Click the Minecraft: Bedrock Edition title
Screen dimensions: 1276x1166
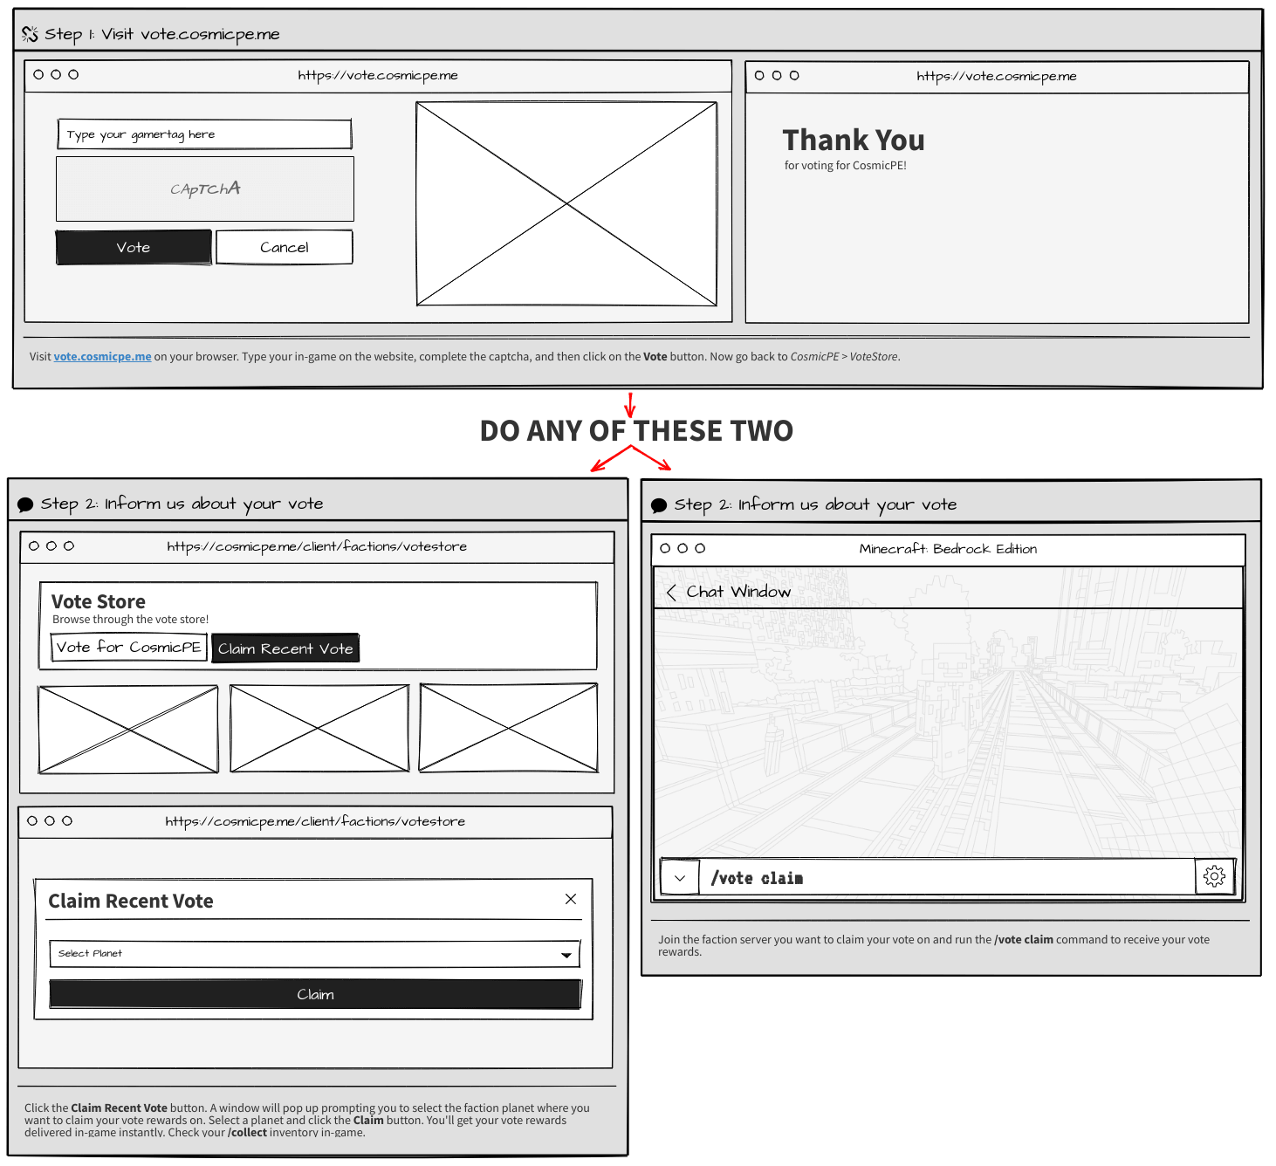tap(948, 549)
